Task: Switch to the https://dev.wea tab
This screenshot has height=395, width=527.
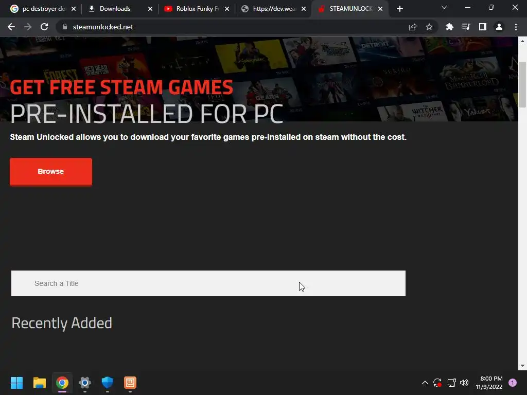Action: 272,9
